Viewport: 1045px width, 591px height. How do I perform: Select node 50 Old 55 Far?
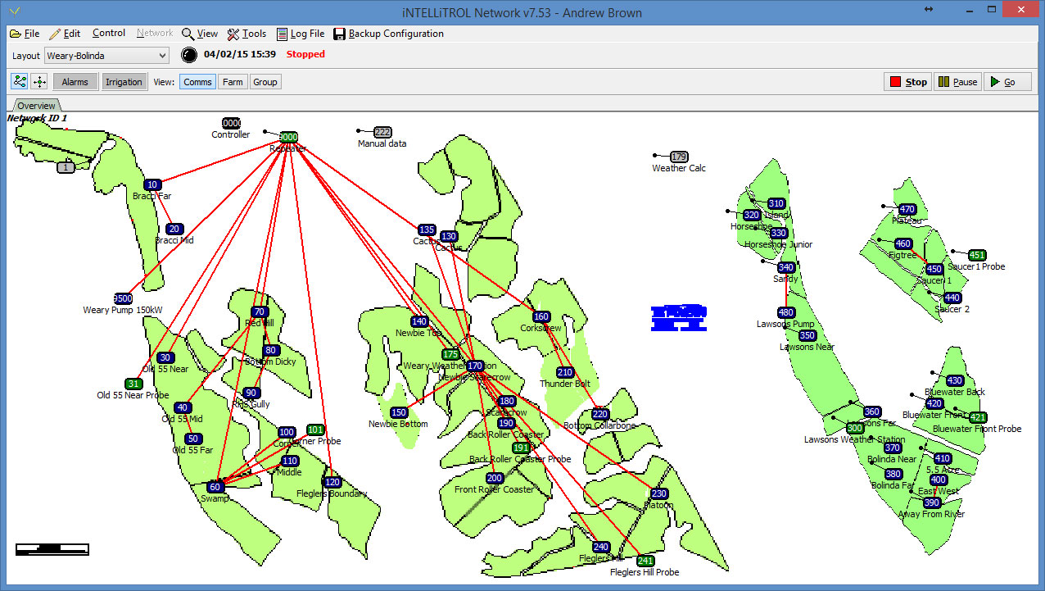tap(193, 439)
